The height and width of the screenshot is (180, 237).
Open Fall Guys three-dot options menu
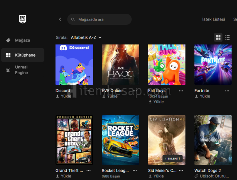point(181,91)
